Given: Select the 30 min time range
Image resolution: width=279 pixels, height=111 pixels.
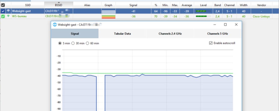Looking at the screenshot, I should click(73, 43).
